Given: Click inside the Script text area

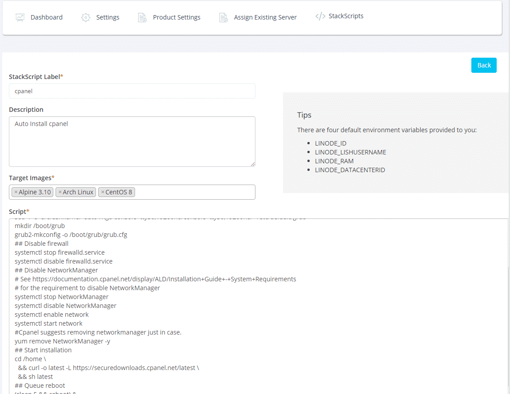Looking at the screenshot, I should [x=259, y=306].
